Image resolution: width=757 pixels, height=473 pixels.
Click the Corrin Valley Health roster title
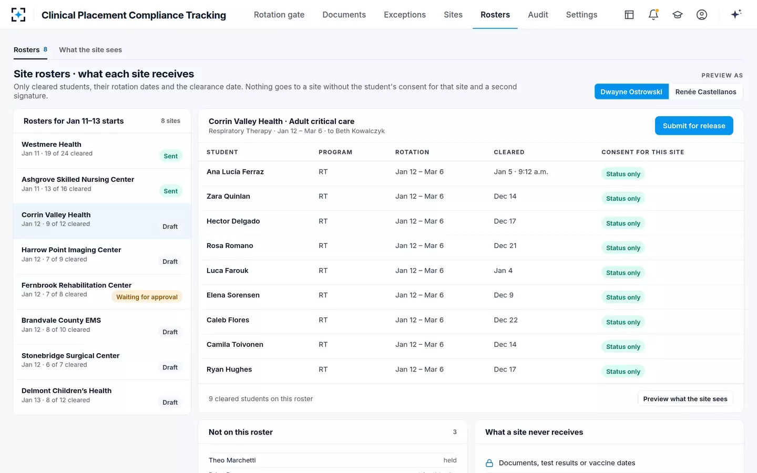[281, 121]
